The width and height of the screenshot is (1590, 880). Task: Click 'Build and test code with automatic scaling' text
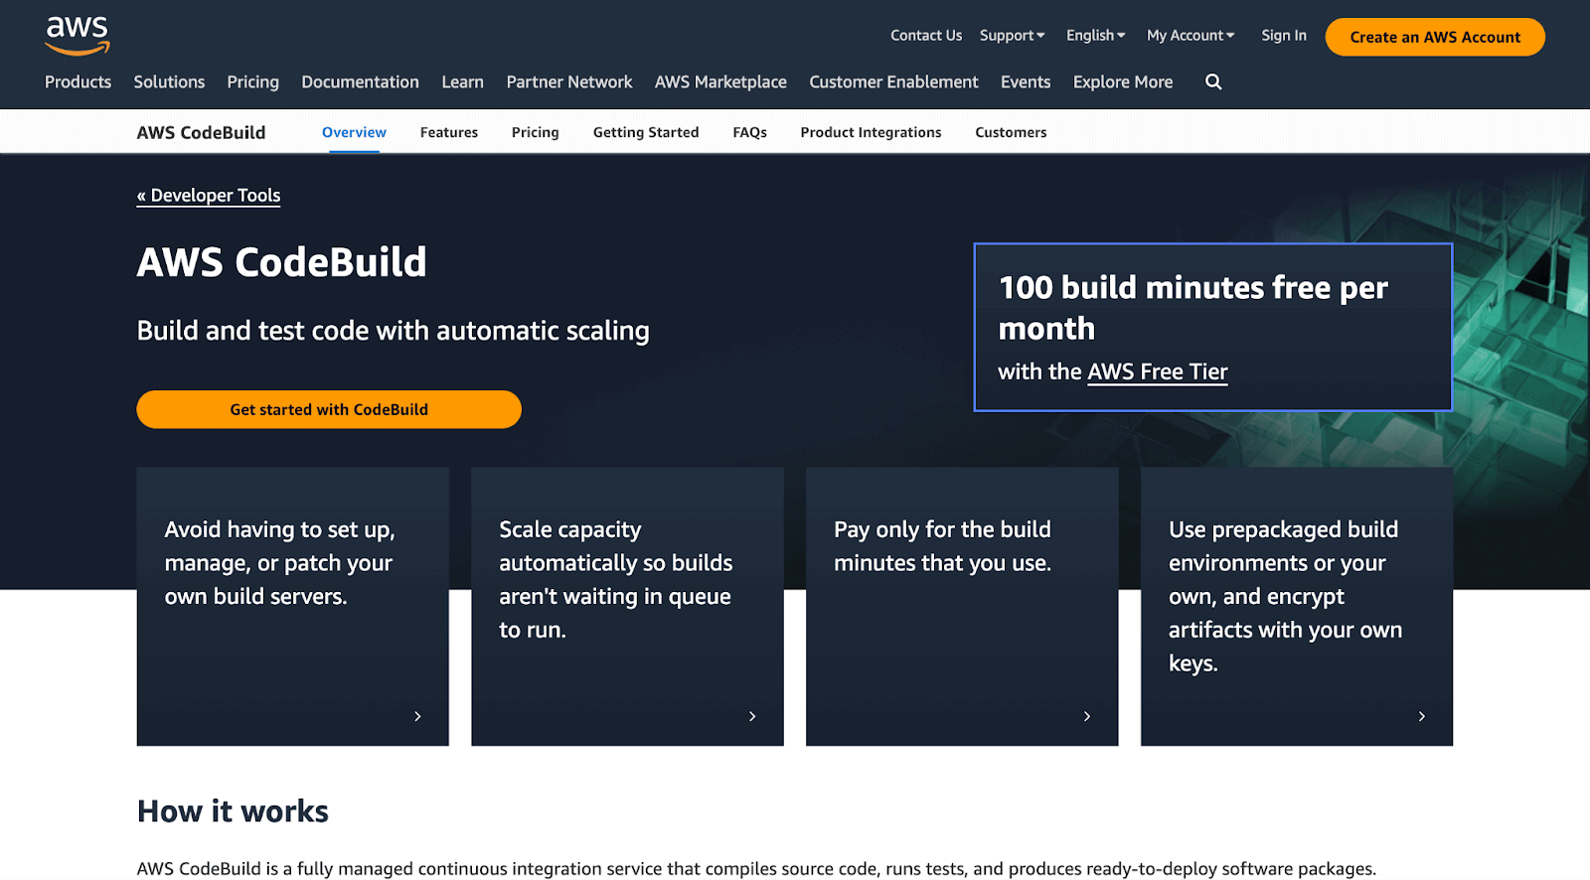click(393, 331)
